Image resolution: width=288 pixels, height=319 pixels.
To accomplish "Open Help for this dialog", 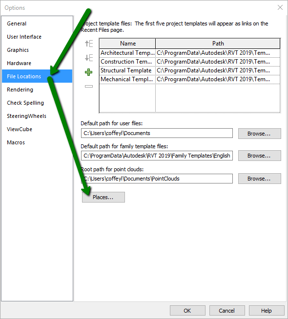I will [x=267, y=311].
